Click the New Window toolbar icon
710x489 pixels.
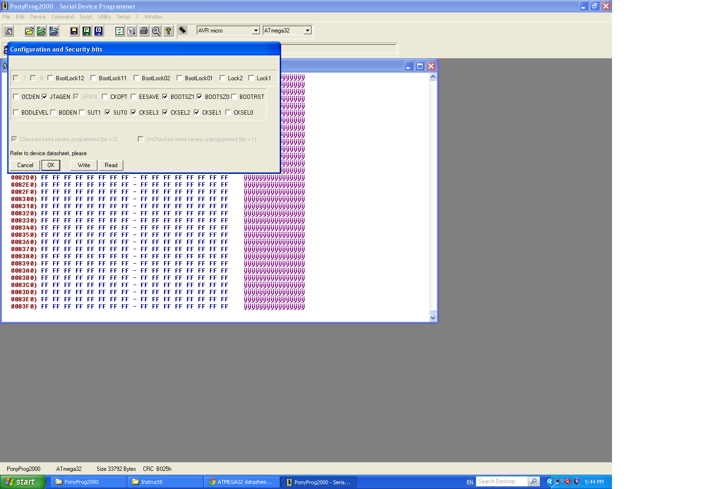point(9,31)
